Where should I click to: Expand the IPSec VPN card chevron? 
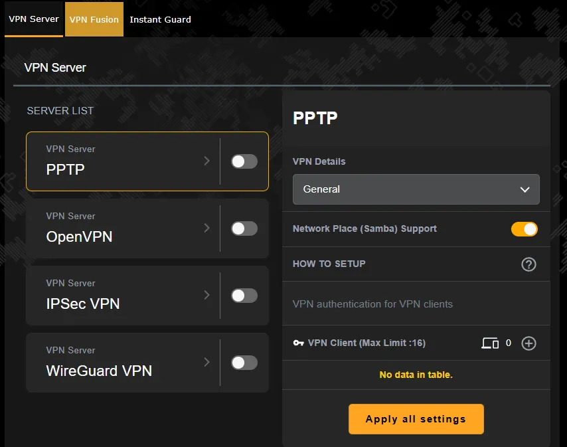(206, 295)
